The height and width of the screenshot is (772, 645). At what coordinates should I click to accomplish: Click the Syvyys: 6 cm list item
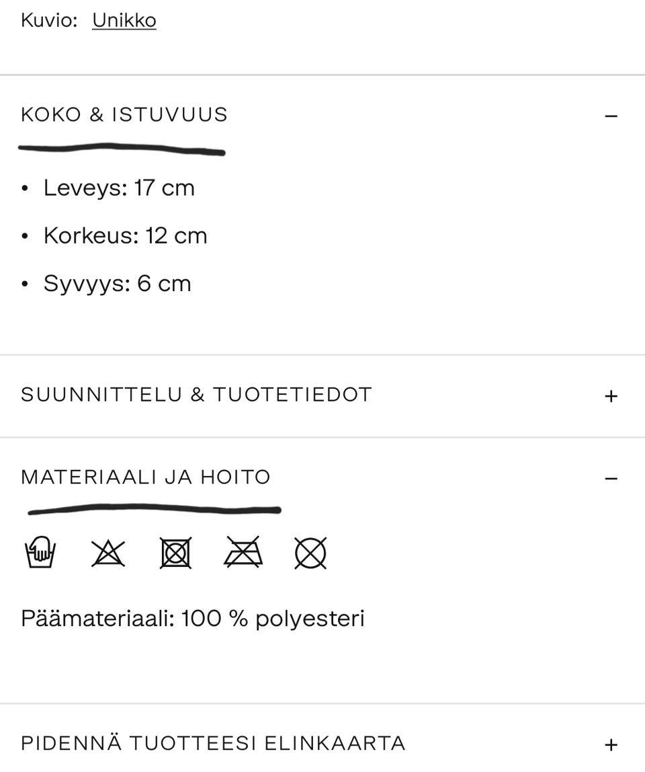pos(116,283)
